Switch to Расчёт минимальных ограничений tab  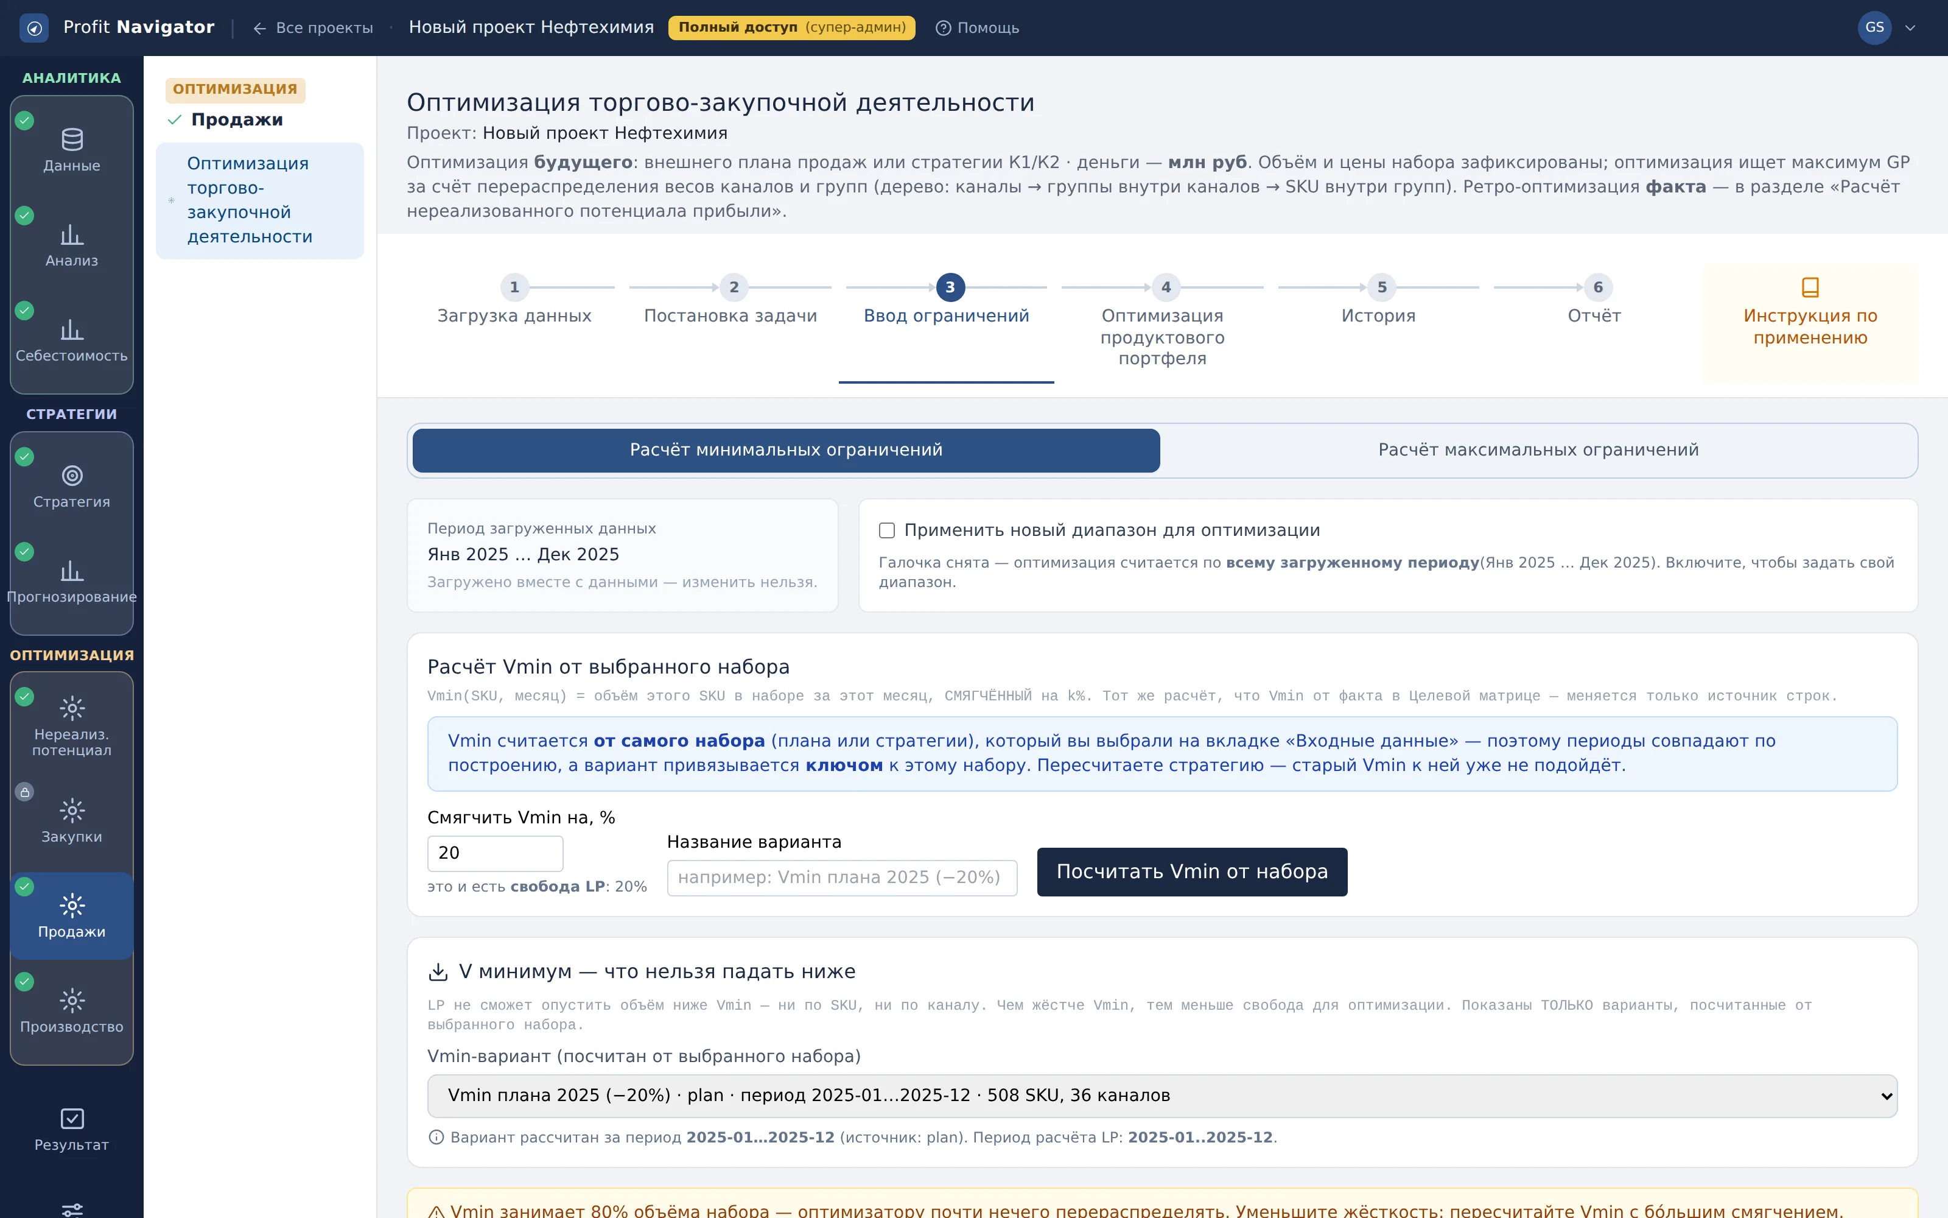pos(786,450)
